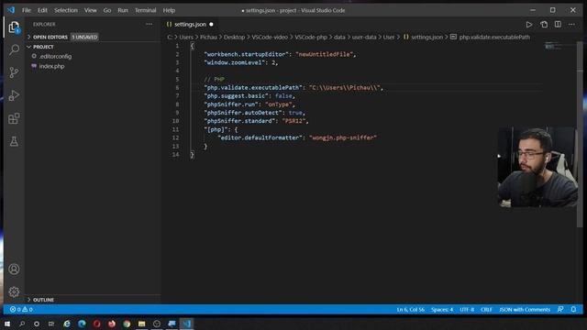Image resolution: width=587 pixels, height=330 pixels.
Task: Open the Source Control view
Action: pyautogui.click(x=14, y=72)
